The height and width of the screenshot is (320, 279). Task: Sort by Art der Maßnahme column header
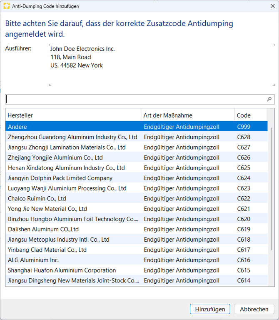(188, 115)
